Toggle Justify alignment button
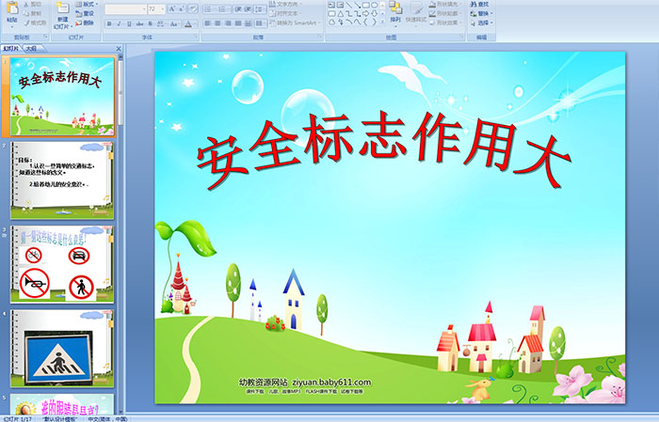The width and height of the screenshot is (659, 422). pos(238,23)
